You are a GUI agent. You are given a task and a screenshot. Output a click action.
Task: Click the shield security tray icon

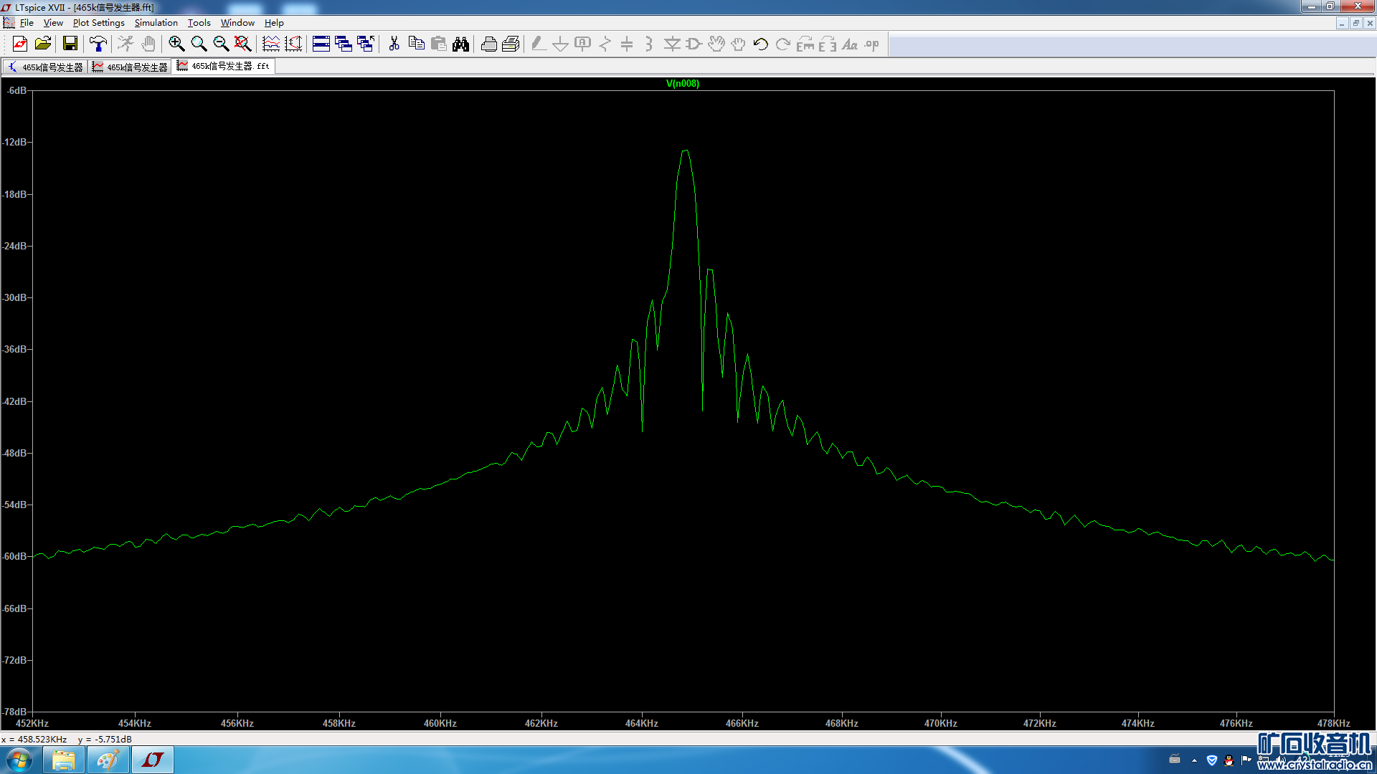coord(1212,760)
